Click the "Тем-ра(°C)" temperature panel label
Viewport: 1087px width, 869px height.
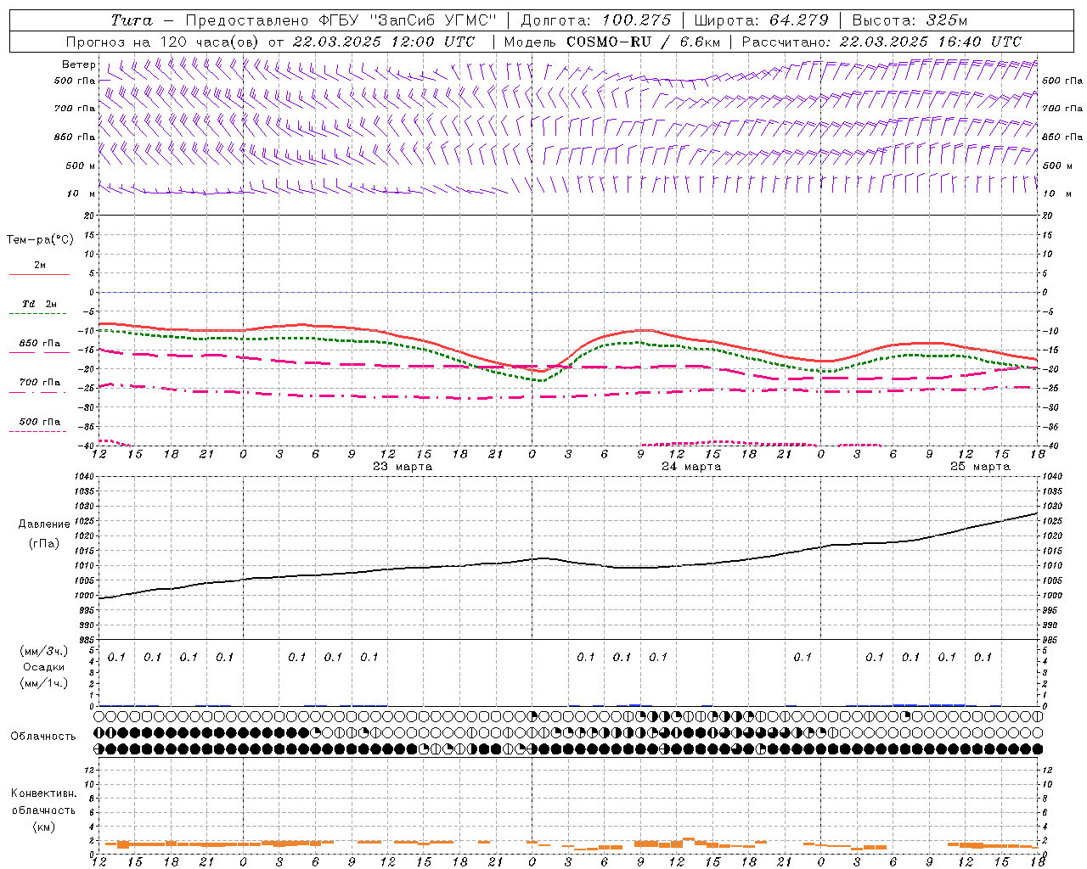[x=40, y=240]
